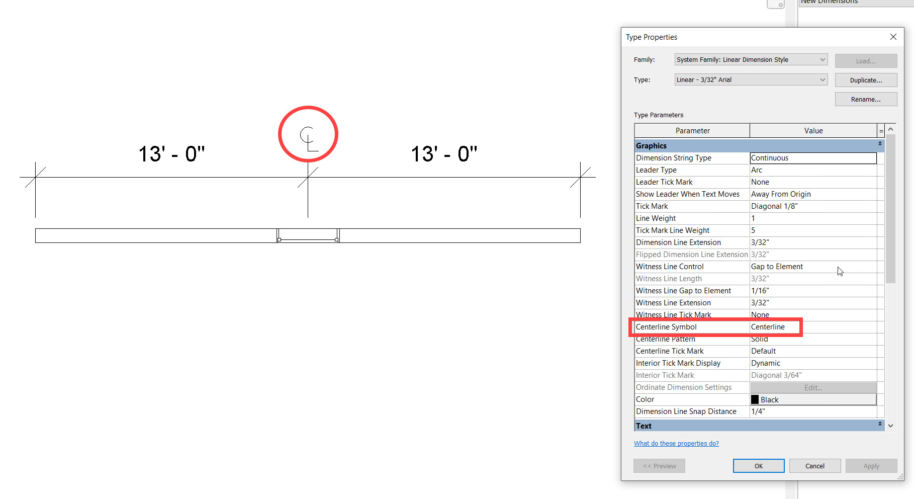
Task: Select the Continuous value for Dimension String Type
Action: pos(813,157)
